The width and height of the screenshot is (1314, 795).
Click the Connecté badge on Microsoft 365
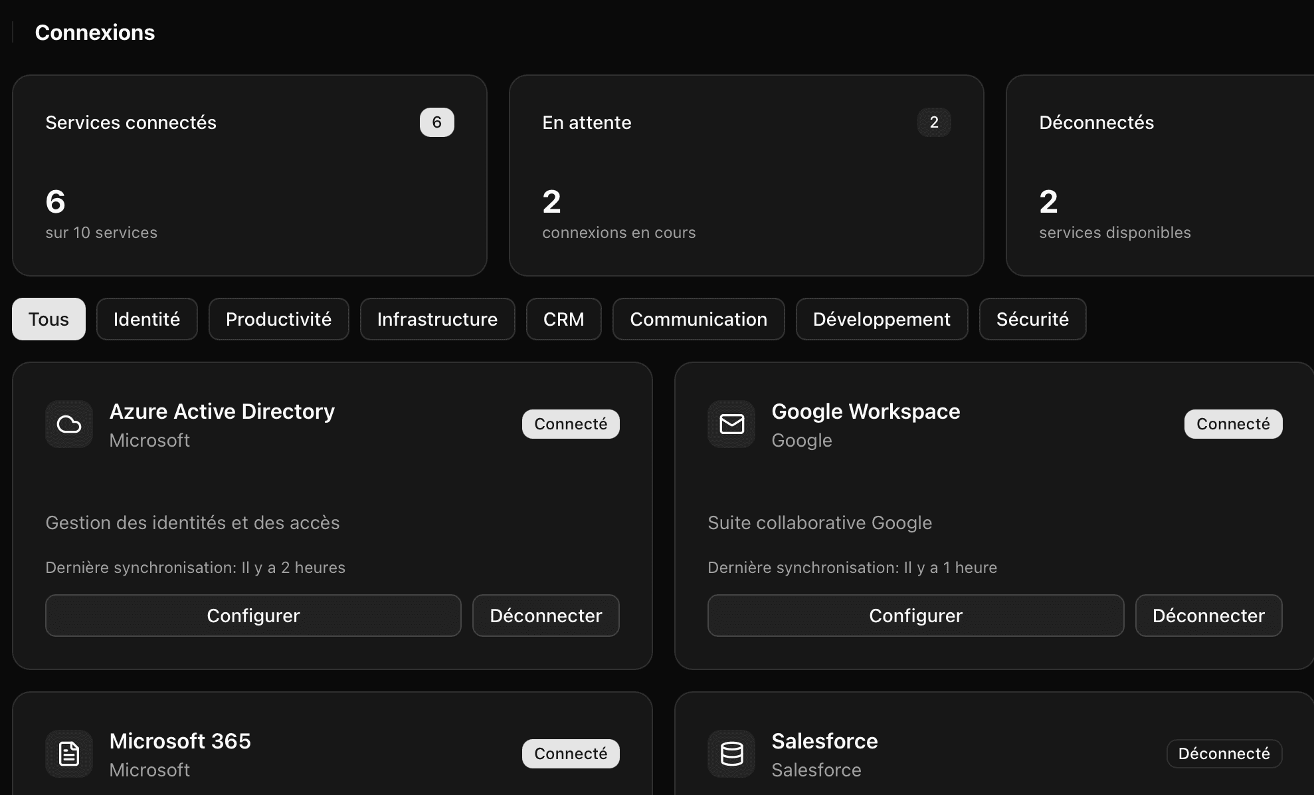click(571, 754)
